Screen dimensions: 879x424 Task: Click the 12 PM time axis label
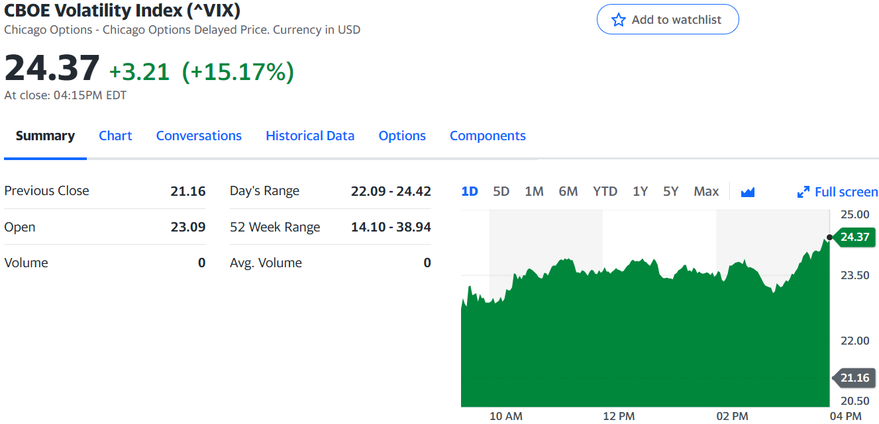[x=619, y=416]
